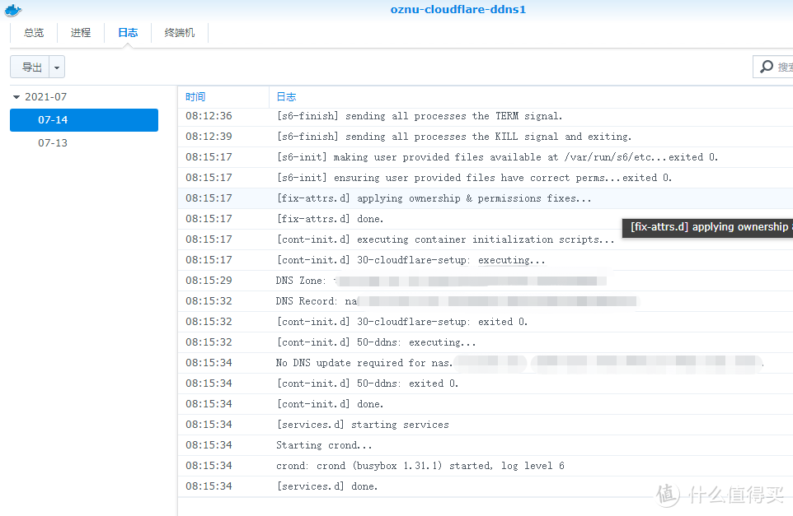Select '[services.d] starting services' row
Image resolution: width=793 pixels, height=516 pixels.
[486, 425]
